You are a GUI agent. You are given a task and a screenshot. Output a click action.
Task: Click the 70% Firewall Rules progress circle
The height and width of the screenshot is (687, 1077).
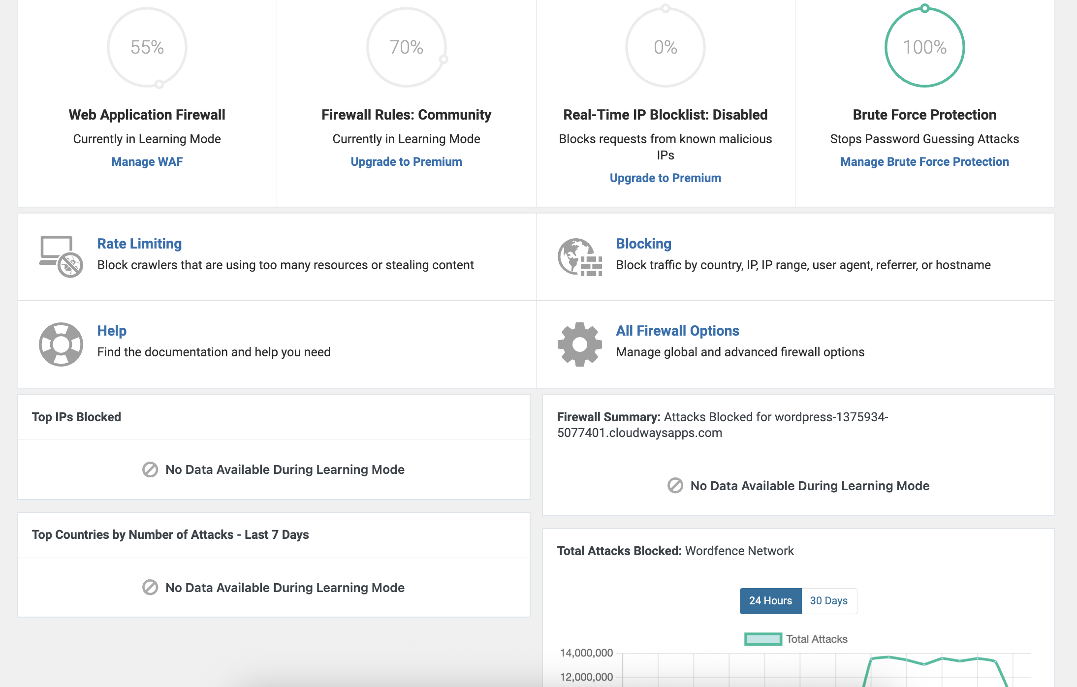[406, 47]
